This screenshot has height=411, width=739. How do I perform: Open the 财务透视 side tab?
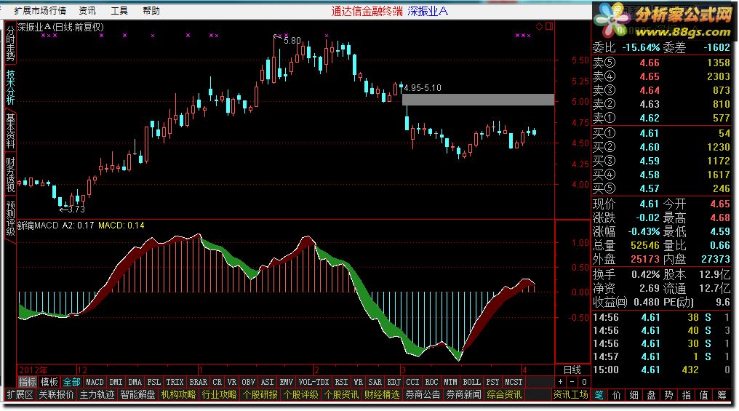[x=10, y=175]
